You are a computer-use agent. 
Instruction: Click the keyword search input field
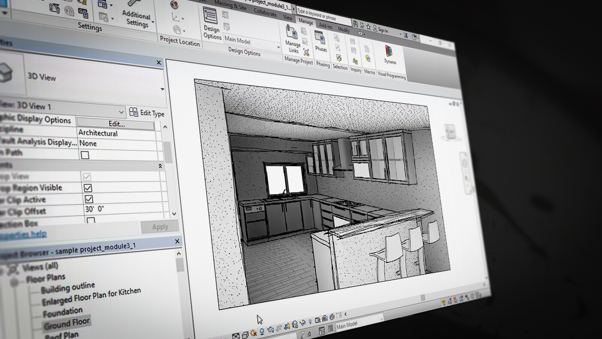[324, 16]
